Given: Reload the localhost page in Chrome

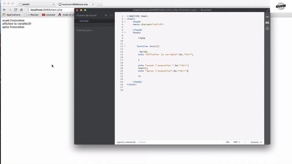Looking at the screenshot, I should point(16,10).
